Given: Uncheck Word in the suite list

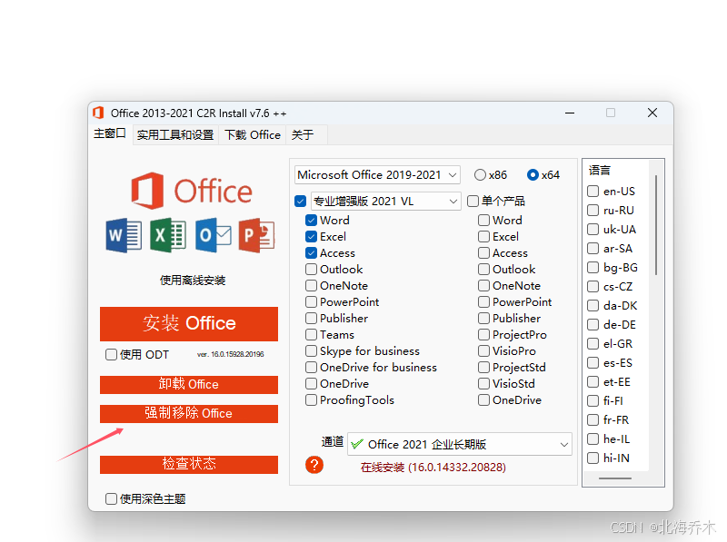Looking at the screenshot, I should click(311, 220).
